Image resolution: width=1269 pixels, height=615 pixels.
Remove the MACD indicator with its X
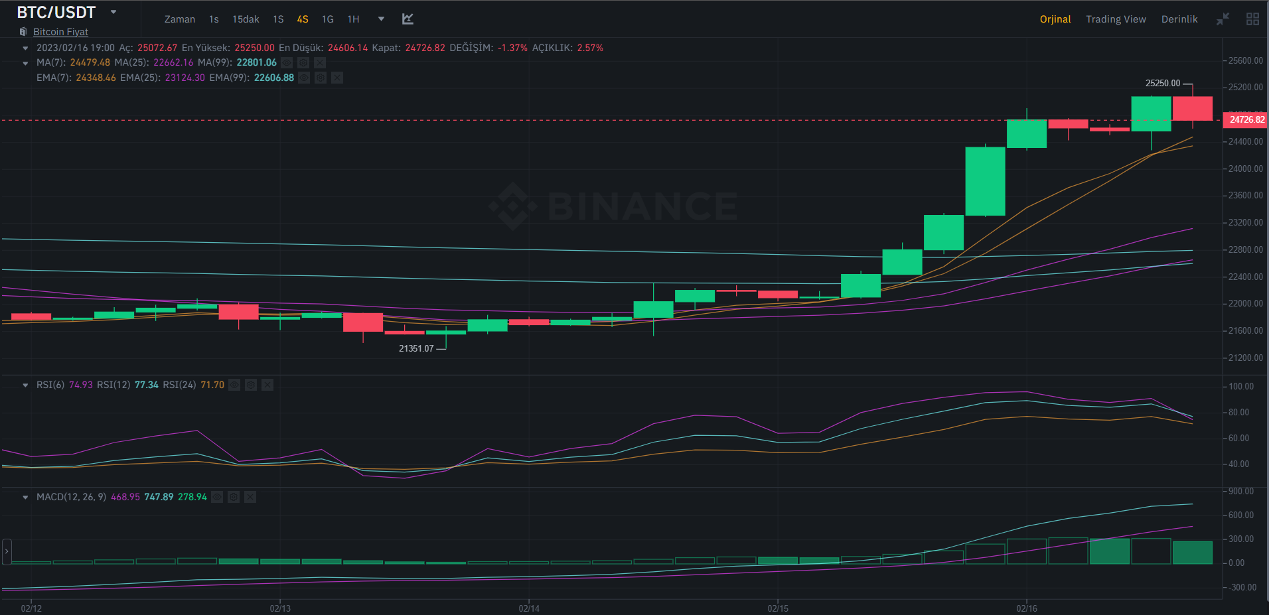click(250, 497)
